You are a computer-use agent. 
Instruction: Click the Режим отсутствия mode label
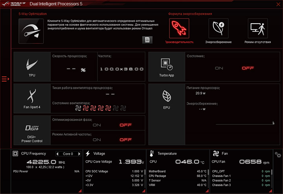click(x=258, y=42)
